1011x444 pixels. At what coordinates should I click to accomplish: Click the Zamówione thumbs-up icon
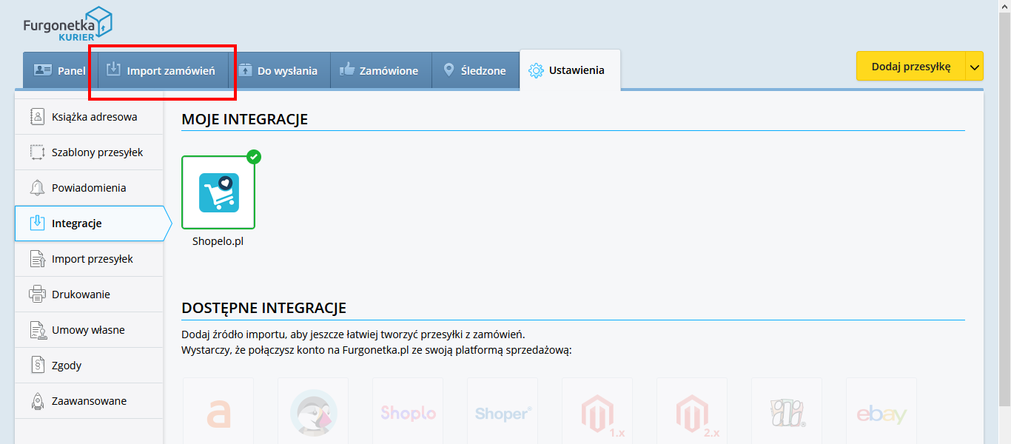coord(347,70)
